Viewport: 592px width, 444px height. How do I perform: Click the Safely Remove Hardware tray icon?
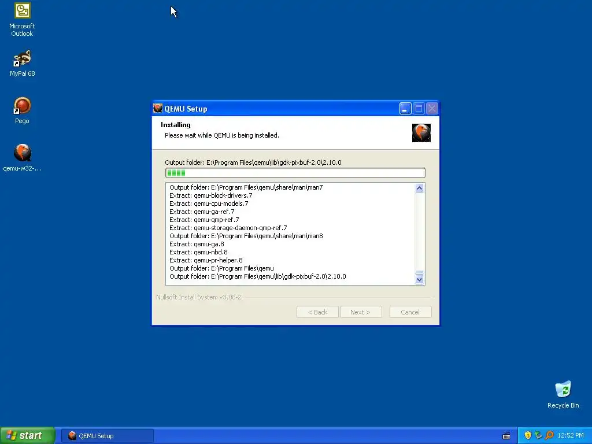tap(538, 435)
